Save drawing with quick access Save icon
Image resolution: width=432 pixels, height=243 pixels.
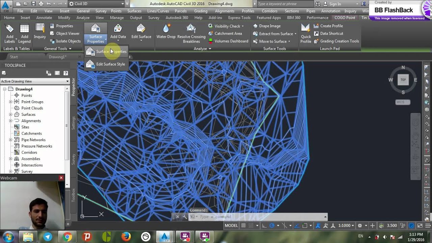[33, 4]
